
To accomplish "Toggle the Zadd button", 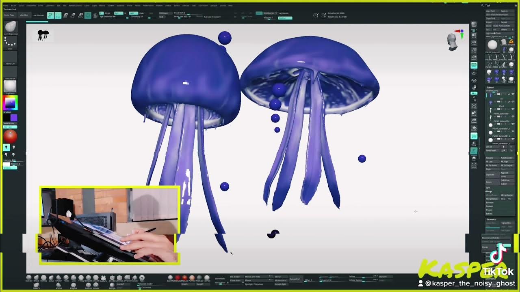I will (134, 13).
